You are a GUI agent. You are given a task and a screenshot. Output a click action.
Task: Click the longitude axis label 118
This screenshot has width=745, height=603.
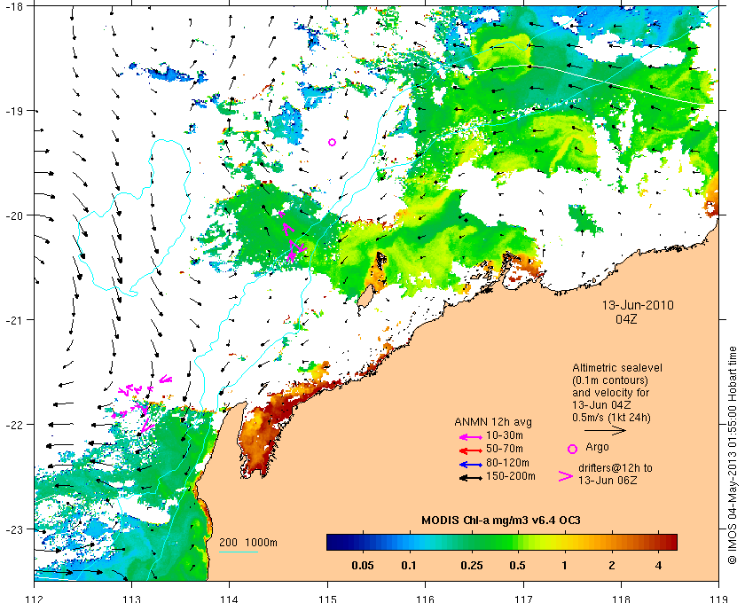pos(621,599)
